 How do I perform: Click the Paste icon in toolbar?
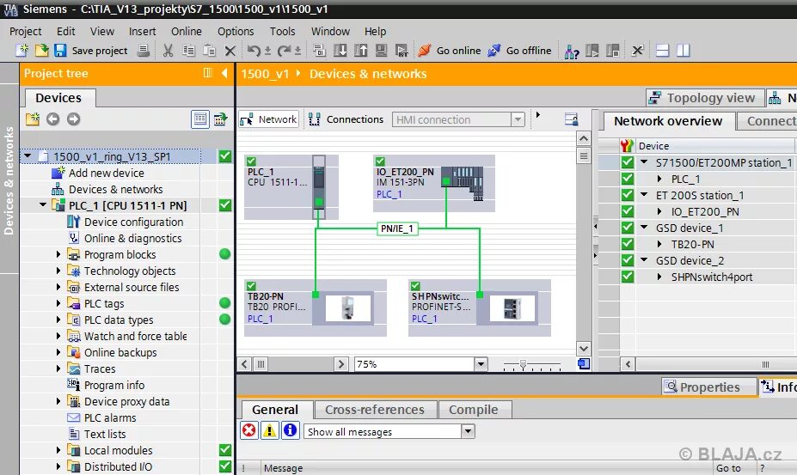pos(209,51)
